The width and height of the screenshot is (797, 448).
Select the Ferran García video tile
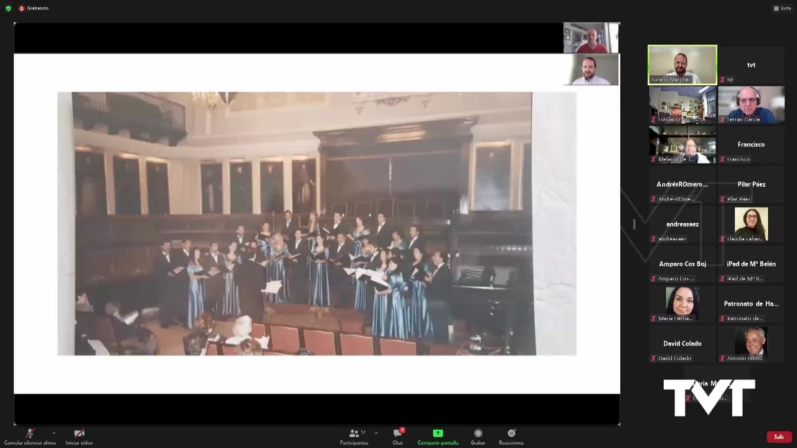click(x=751, y=105)
